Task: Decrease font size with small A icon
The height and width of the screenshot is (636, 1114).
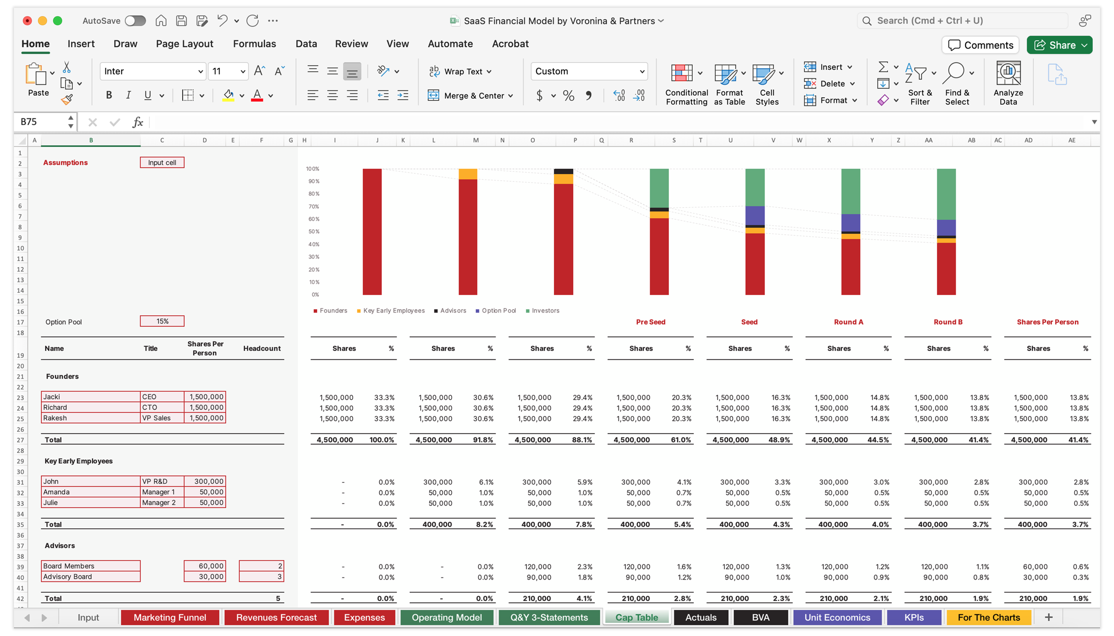Action: pos(280,71)
